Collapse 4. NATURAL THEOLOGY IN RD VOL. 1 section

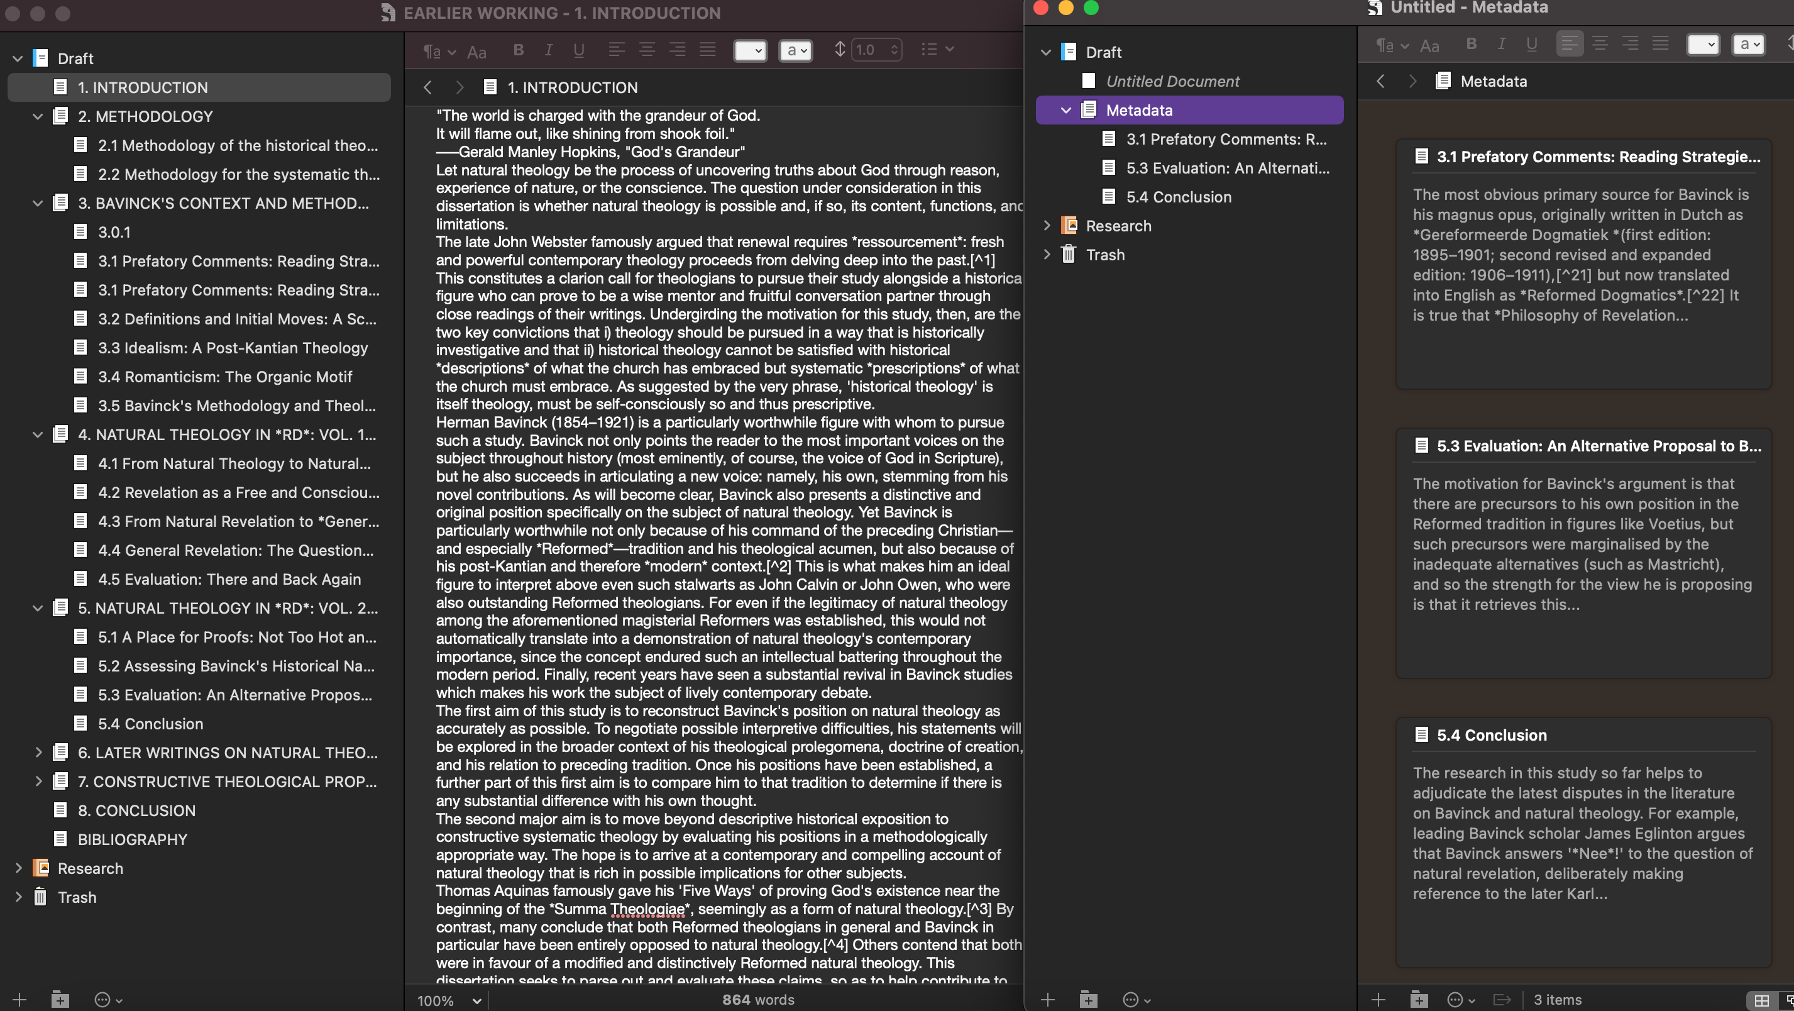point(38,435)
